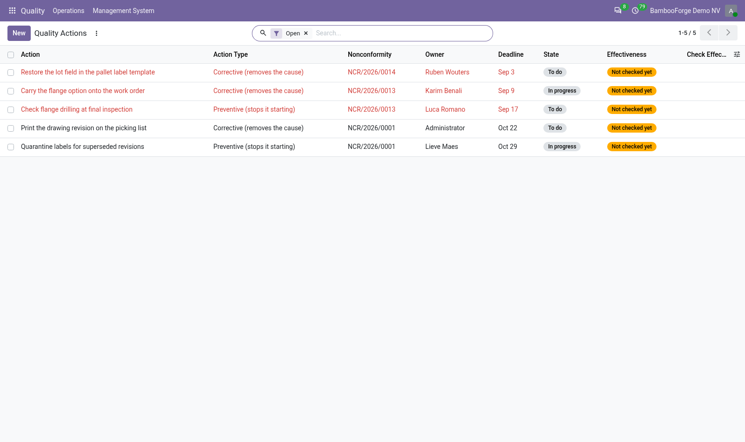Open the Quality Actions kebab actions menu

coord(96,33)
